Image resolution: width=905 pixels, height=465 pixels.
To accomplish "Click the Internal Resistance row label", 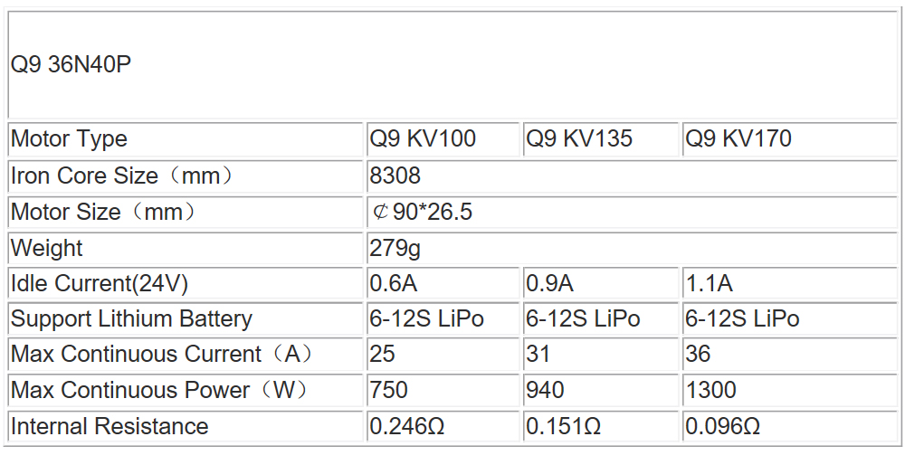I will tap(110, 426).
